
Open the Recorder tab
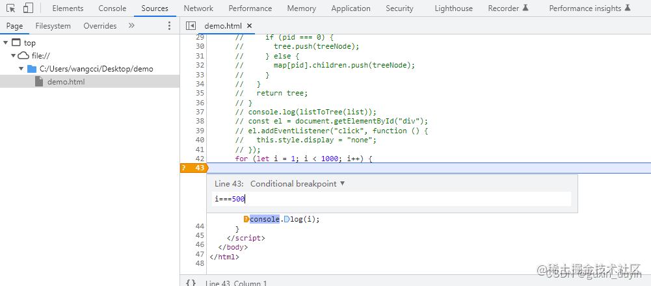pos(508,8)
